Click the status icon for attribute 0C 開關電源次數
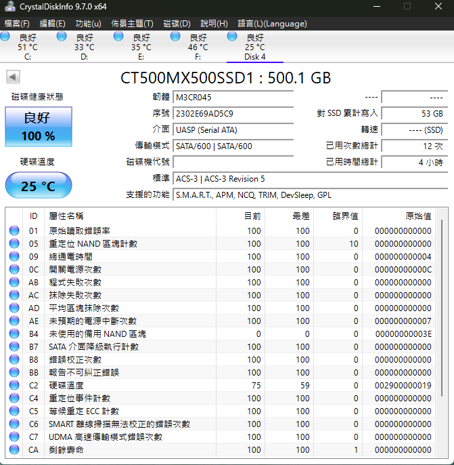 click(x=14, y=269)
